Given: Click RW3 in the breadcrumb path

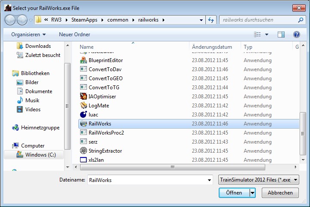Looking at the screenshot, I should point(56,20).
